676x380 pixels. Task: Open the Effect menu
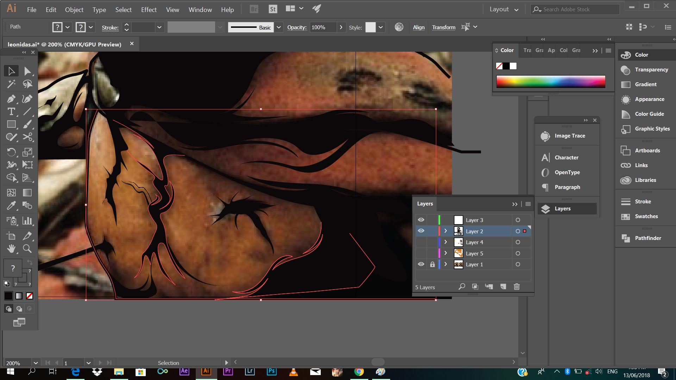pos(149,10)
